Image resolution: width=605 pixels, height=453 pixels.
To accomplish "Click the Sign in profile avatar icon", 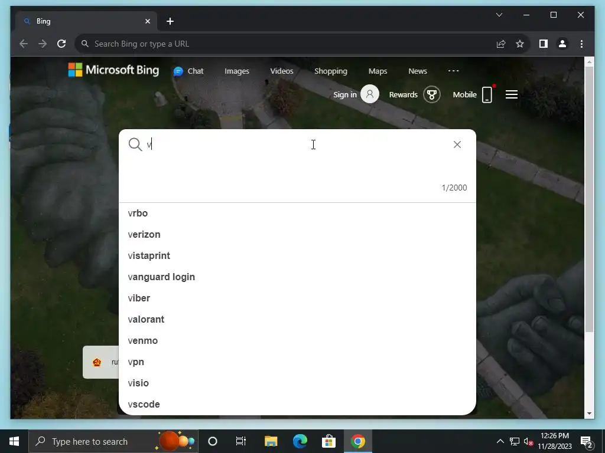I will (x=370, y=94).
